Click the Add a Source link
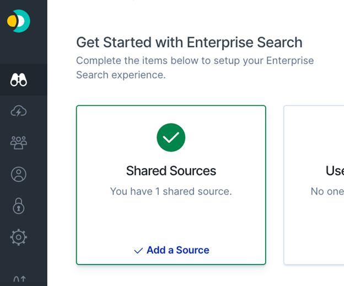344x286 pixels. tap(178, 250)
